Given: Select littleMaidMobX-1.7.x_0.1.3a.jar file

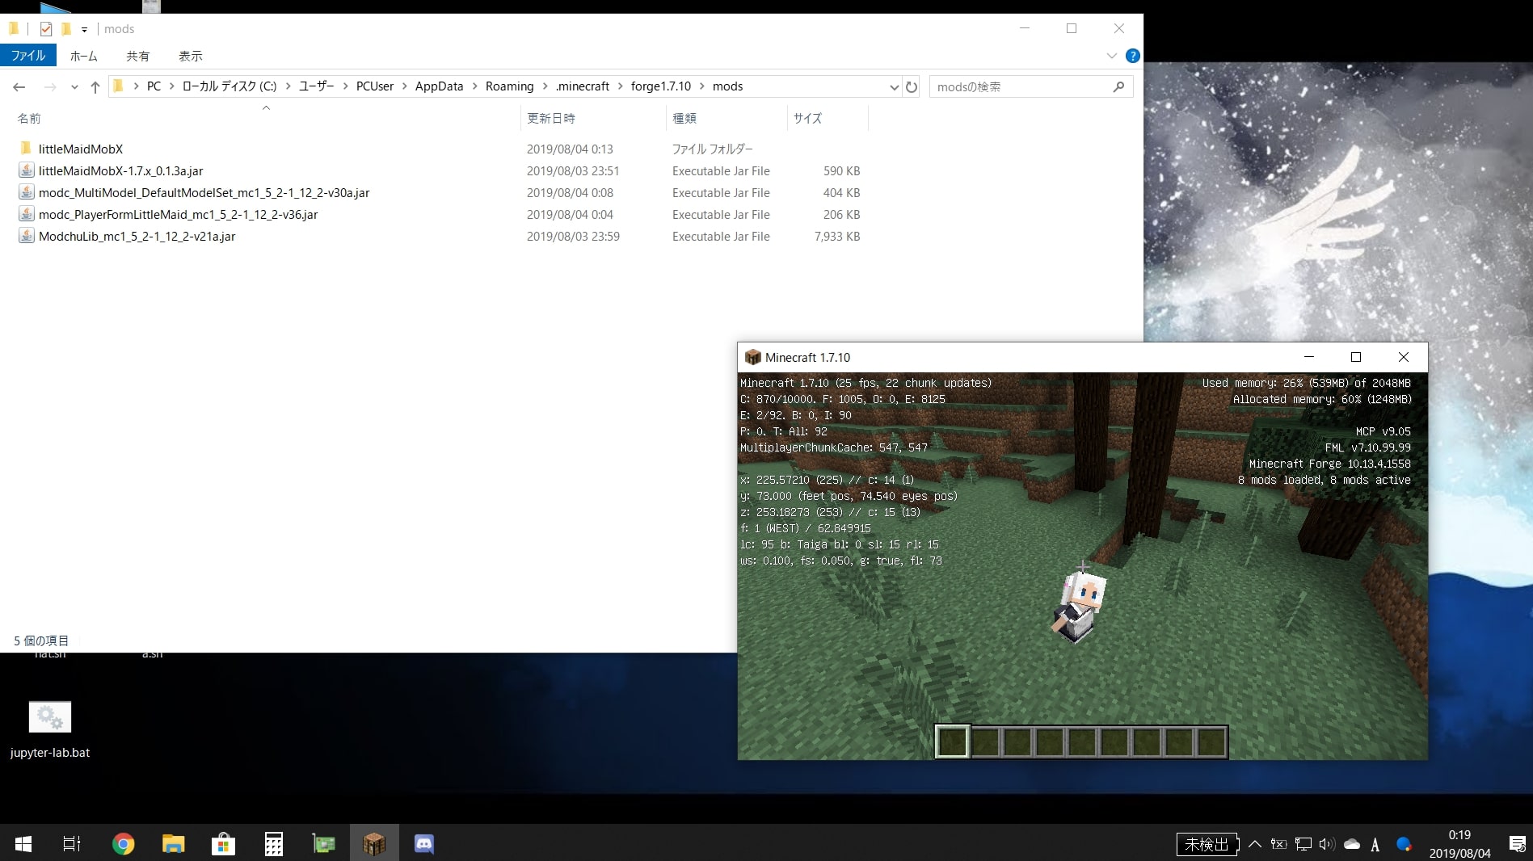Looking at the screenshot, I should click(121, 171).
